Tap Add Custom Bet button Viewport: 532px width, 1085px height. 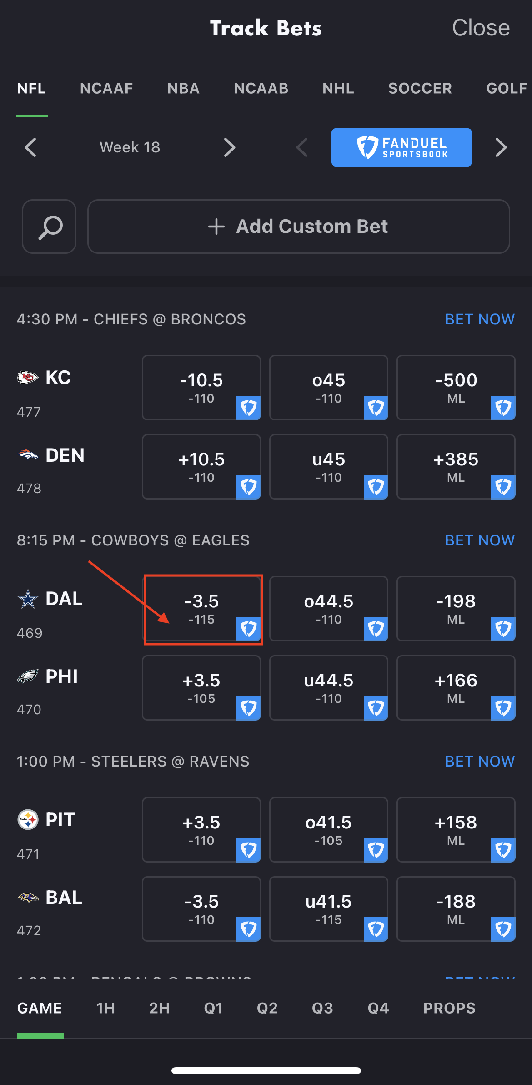(x=299, y=227)
